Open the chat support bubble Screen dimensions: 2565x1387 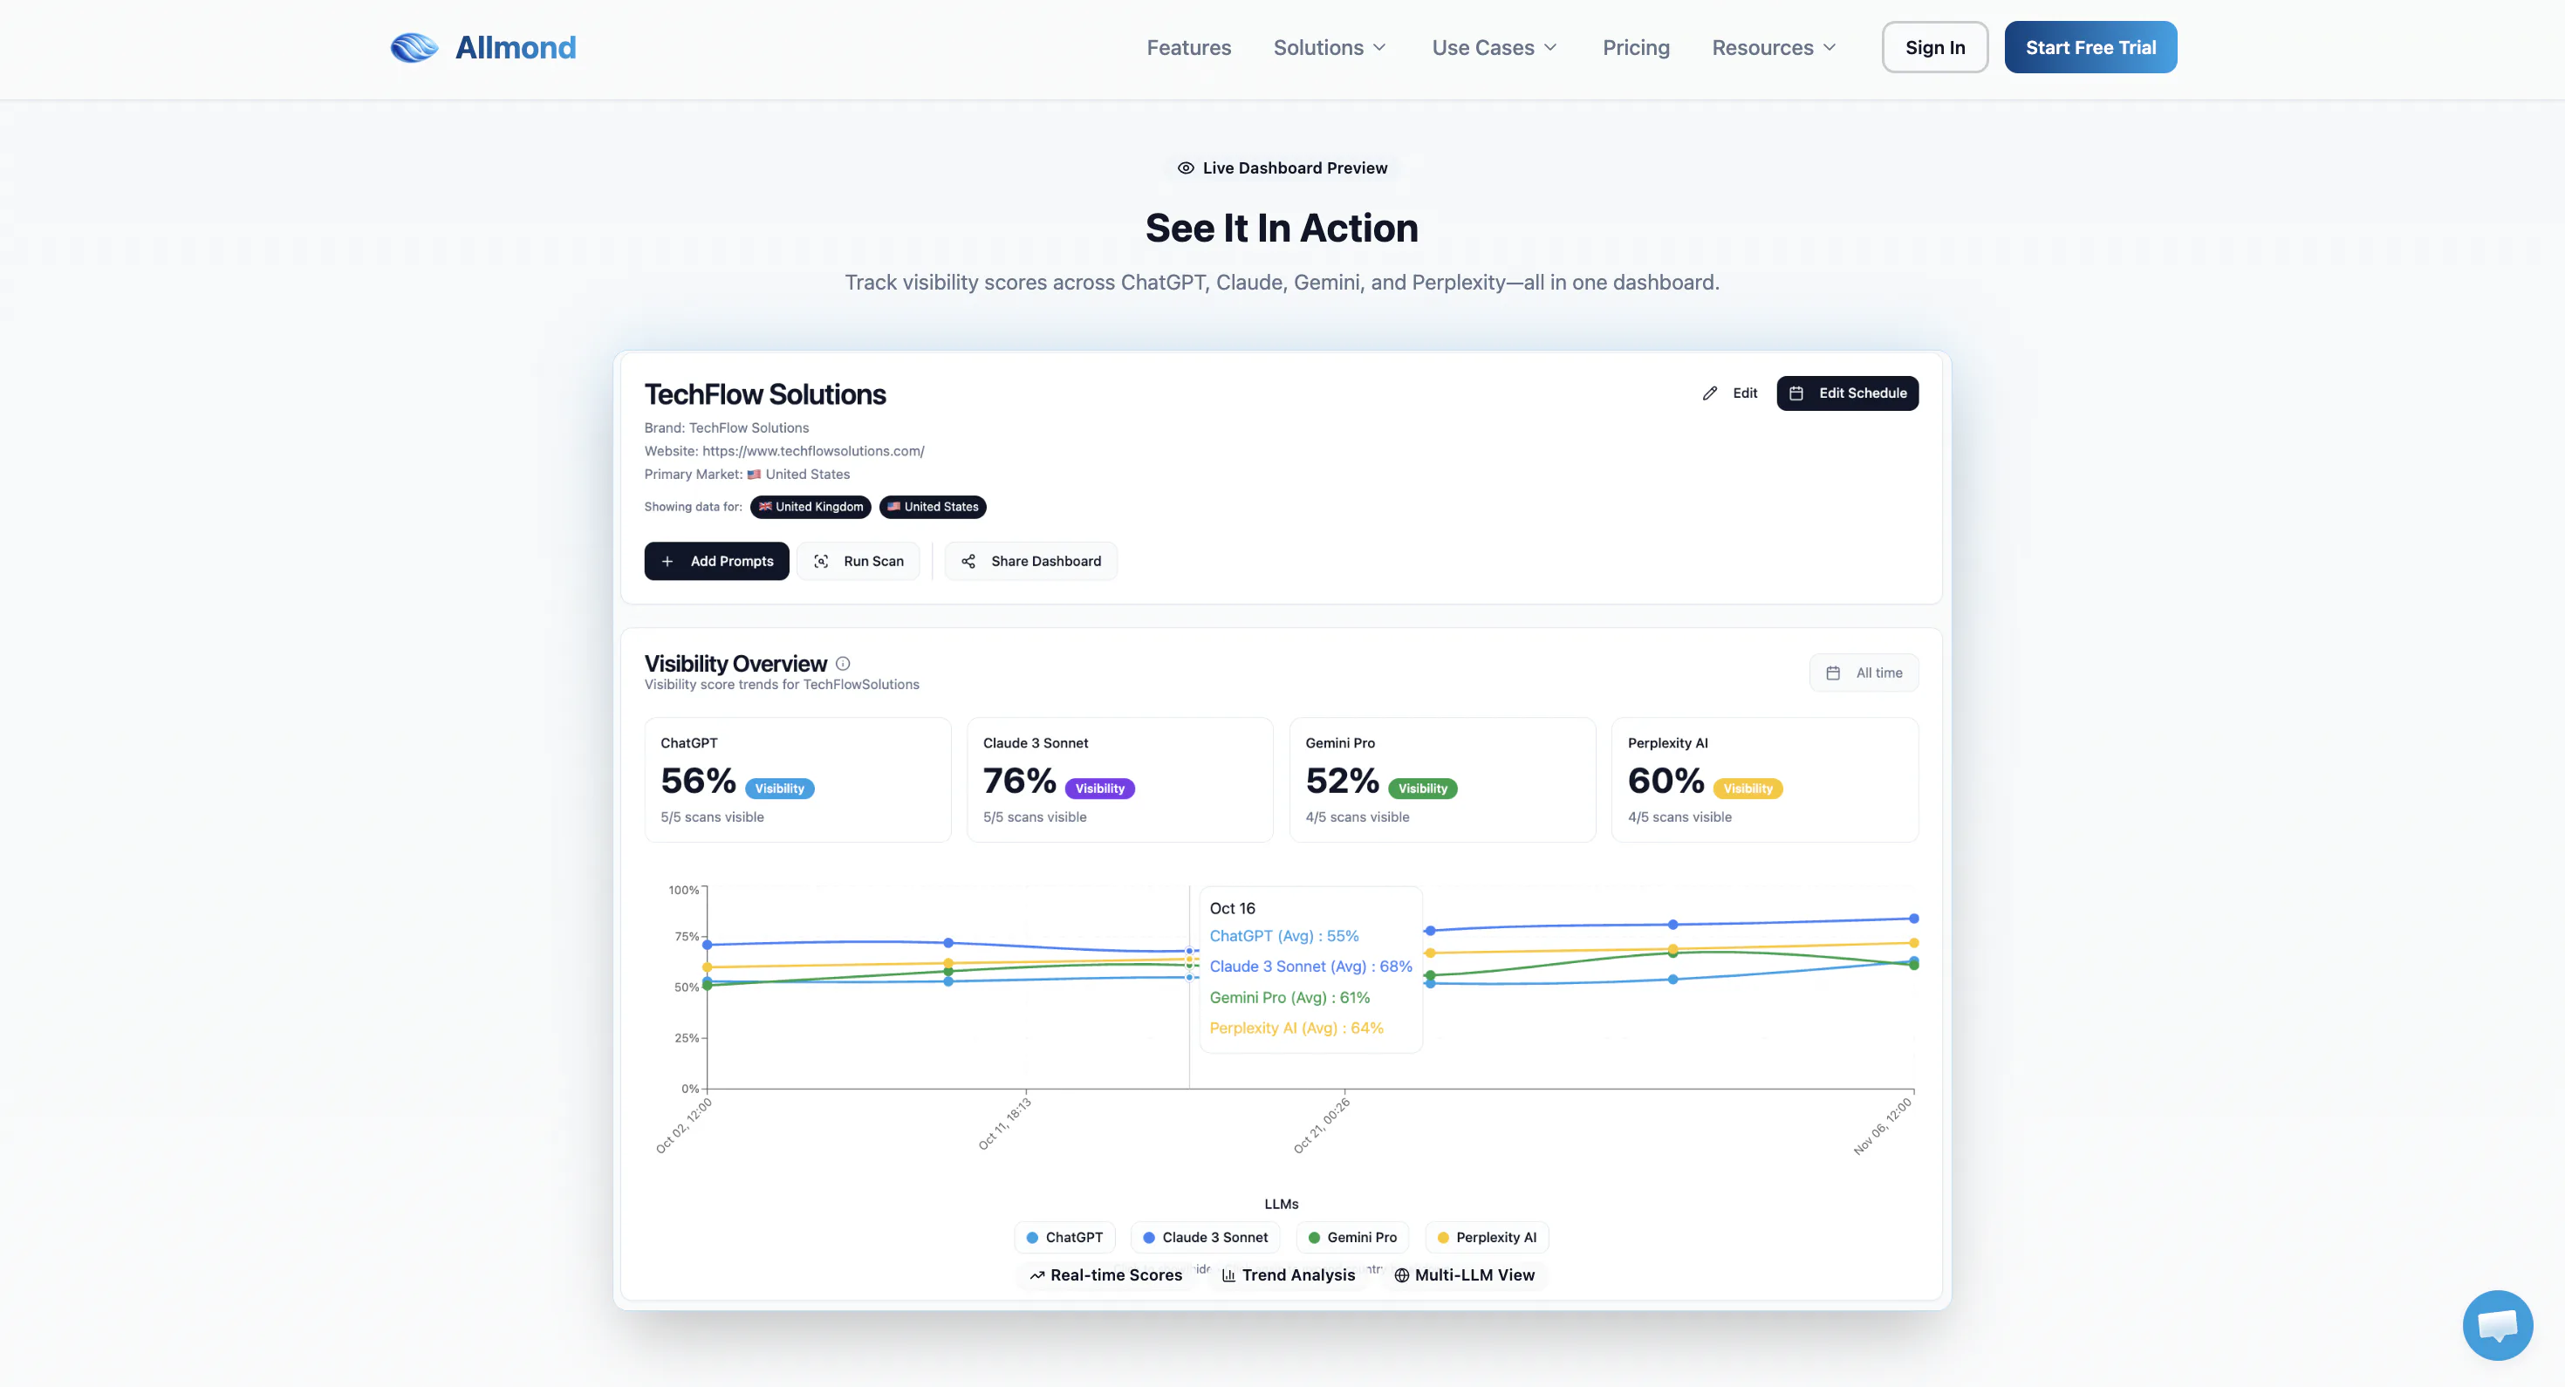point(2497,1325)
